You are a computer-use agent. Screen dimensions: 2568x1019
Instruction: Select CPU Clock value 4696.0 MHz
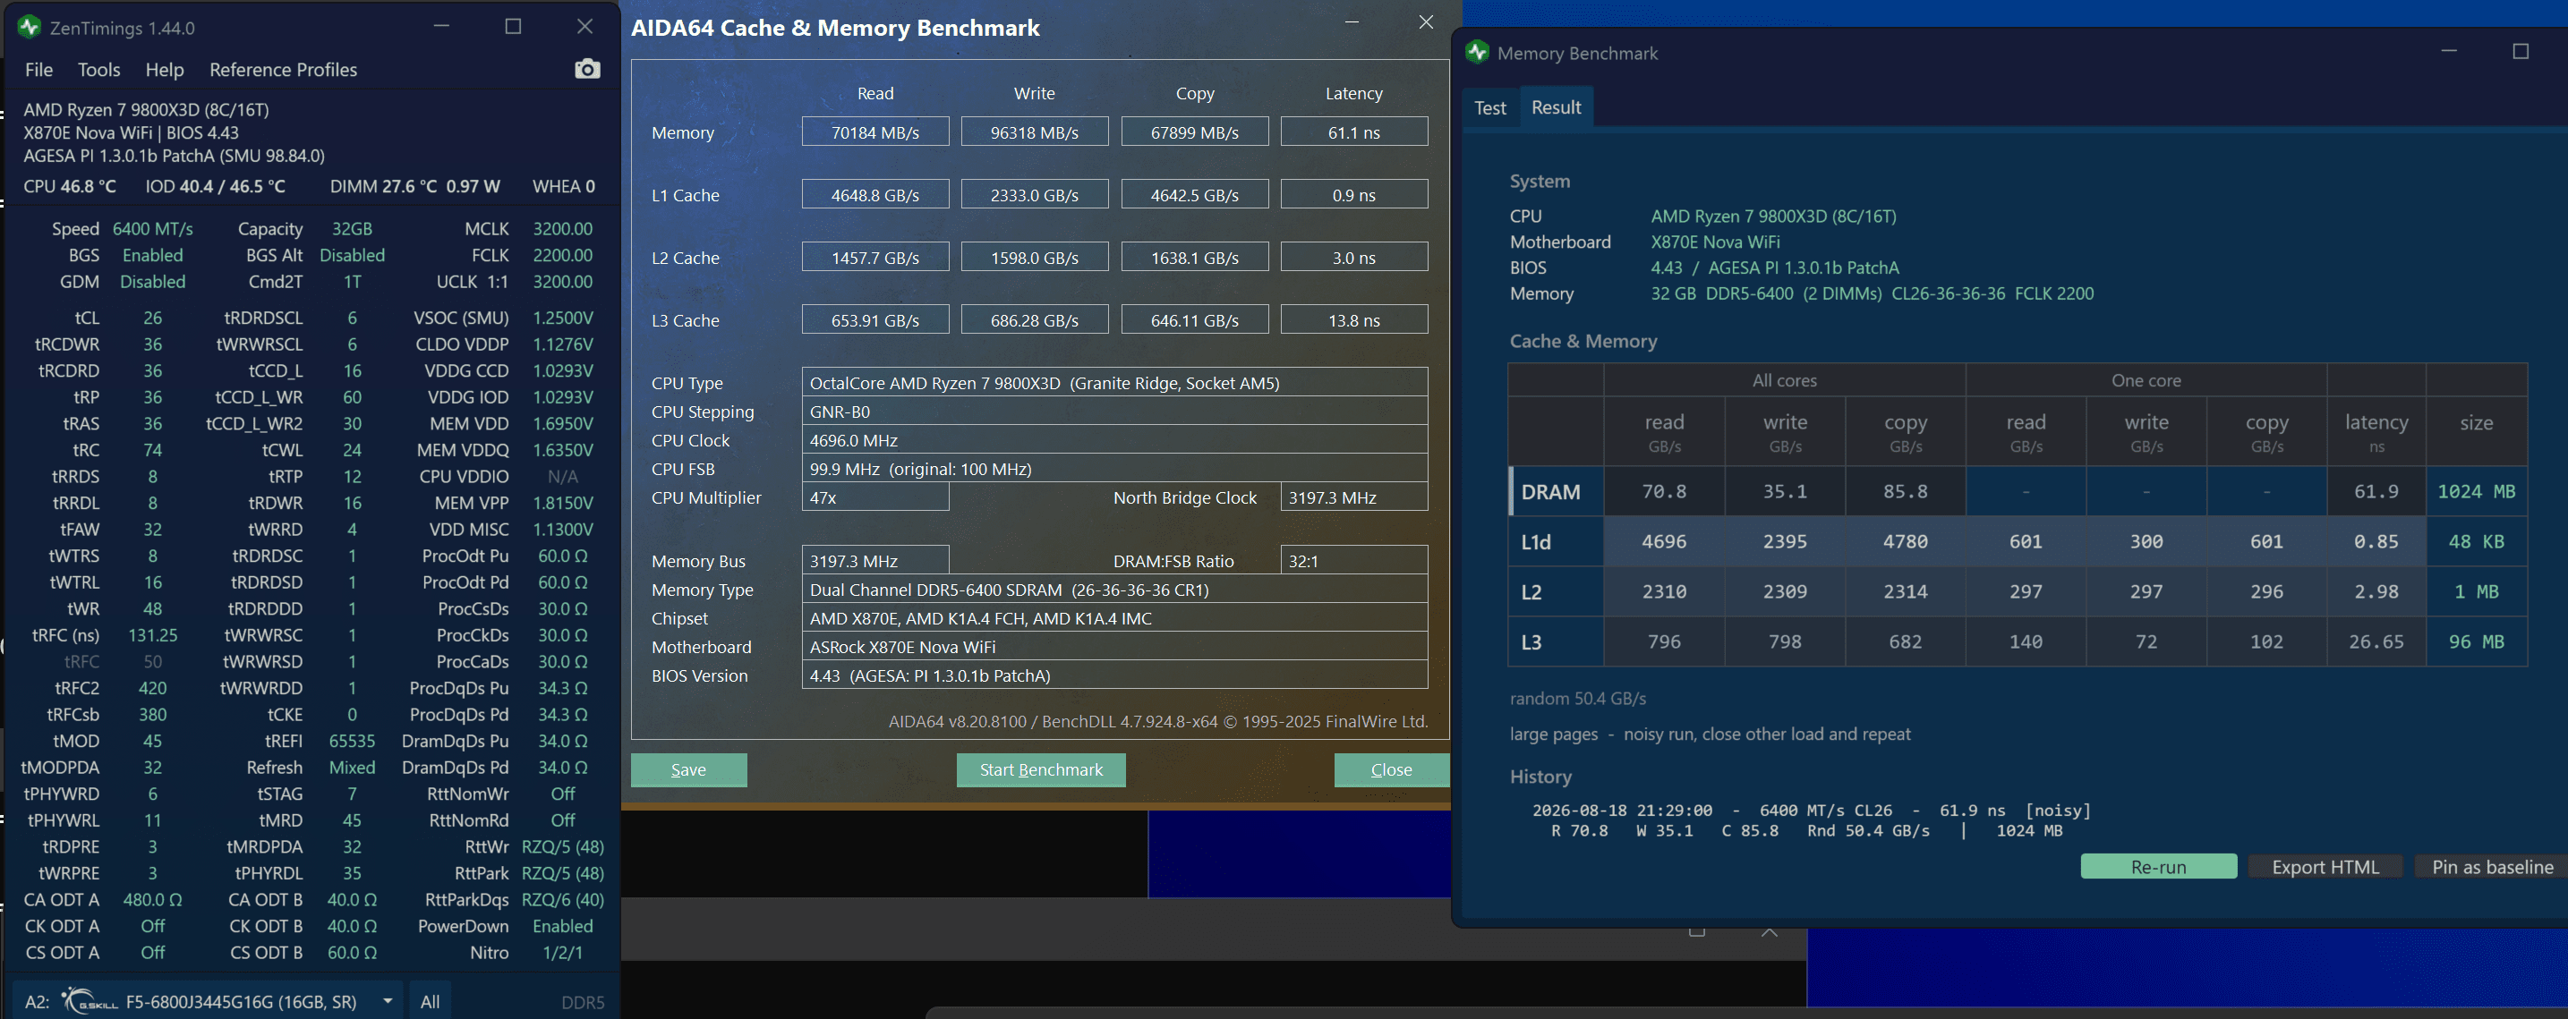coord(1114,440)
